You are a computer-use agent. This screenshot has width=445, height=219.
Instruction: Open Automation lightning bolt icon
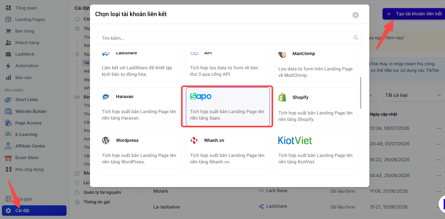pos(8,66)
